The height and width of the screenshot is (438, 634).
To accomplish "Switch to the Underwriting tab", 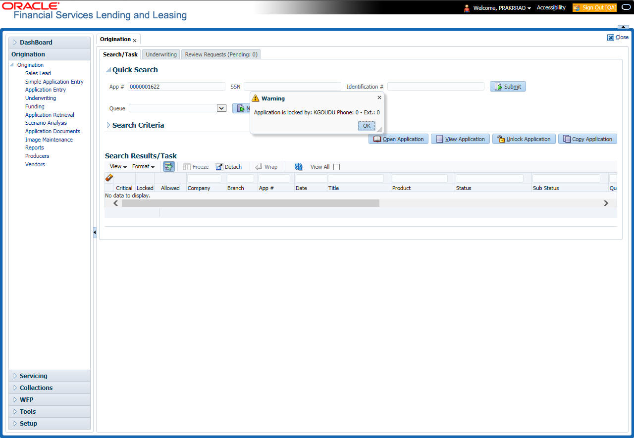I will click(x=161, y=54).
